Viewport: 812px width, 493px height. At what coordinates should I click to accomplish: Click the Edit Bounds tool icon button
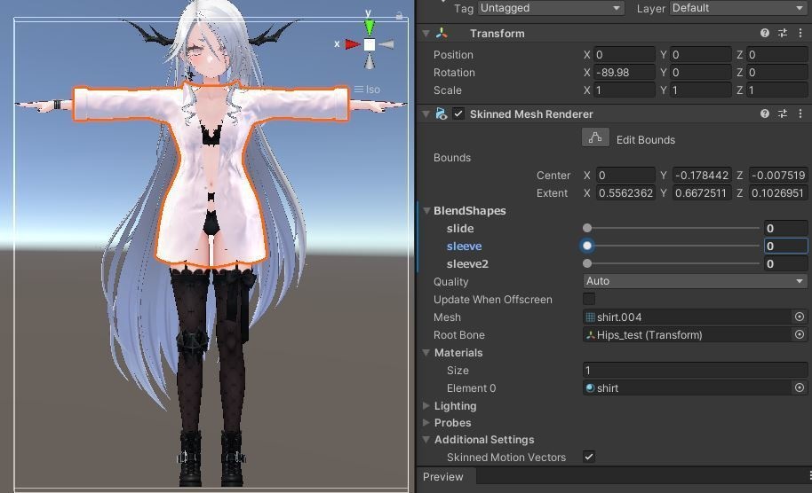[595, 138]
